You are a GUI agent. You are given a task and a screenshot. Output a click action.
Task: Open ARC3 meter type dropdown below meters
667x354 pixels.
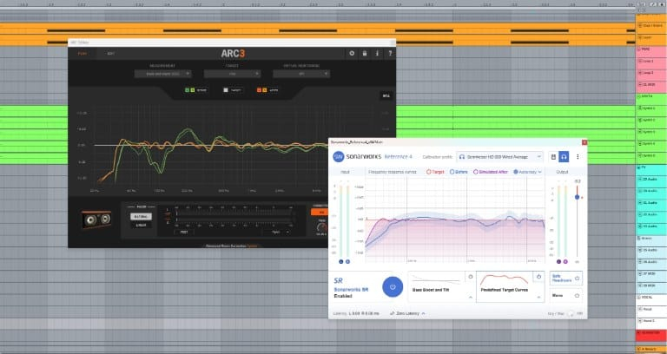276,232
